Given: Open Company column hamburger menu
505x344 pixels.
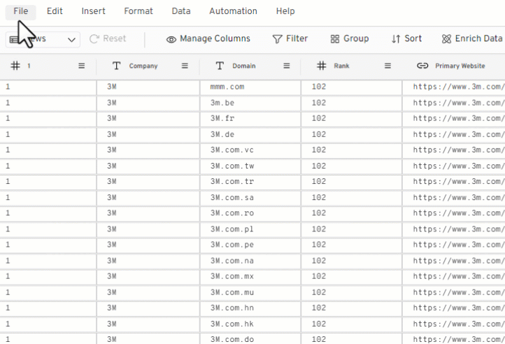Looking at the screenshot, I should coord(185,66).
